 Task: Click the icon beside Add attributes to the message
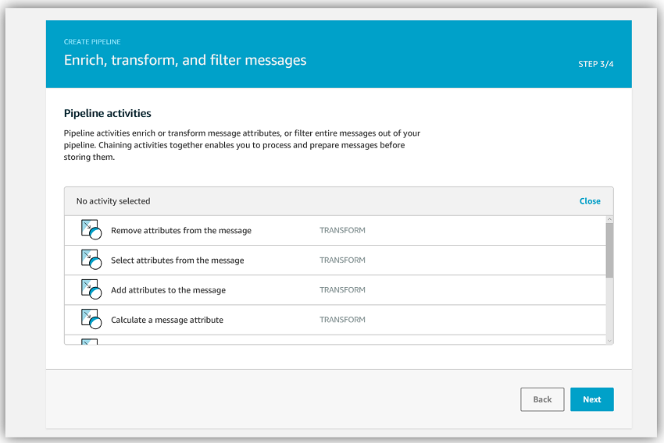point(91,289)
